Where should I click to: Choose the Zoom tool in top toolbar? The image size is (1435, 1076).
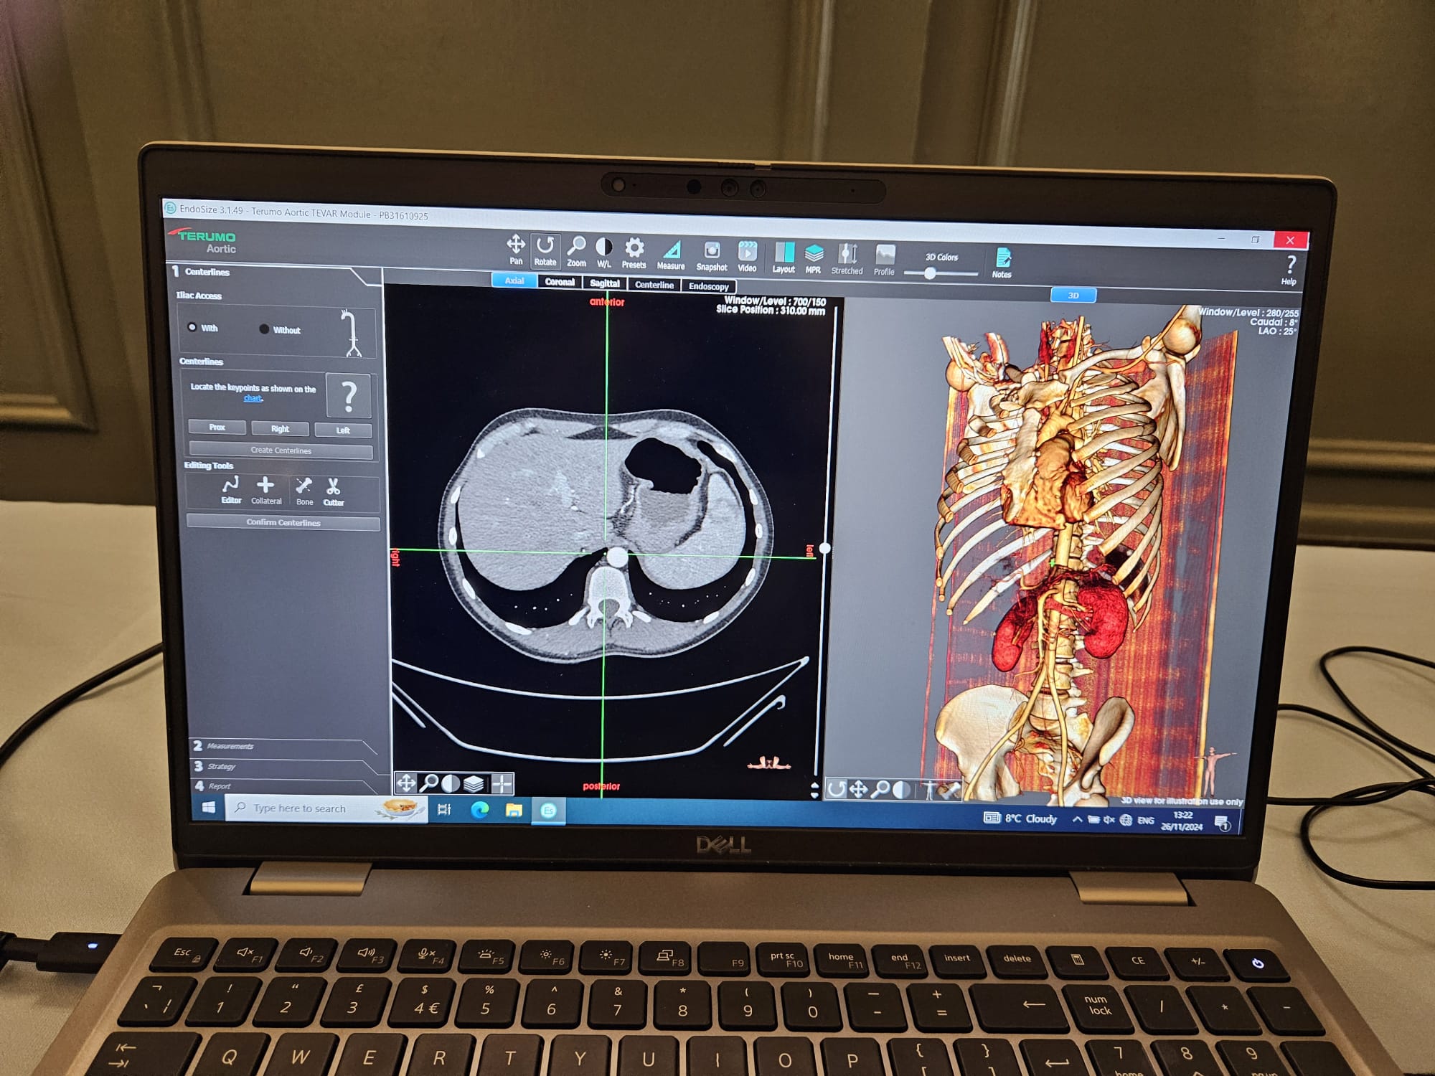tap(576, 251)
